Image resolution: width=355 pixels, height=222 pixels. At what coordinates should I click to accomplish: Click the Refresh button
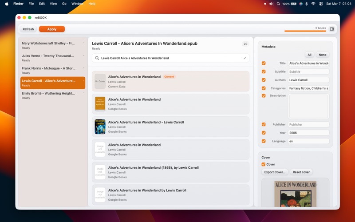(x=28, y=29)
